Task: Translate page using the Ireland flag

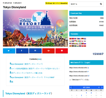Action: click(x=78, y=41)
